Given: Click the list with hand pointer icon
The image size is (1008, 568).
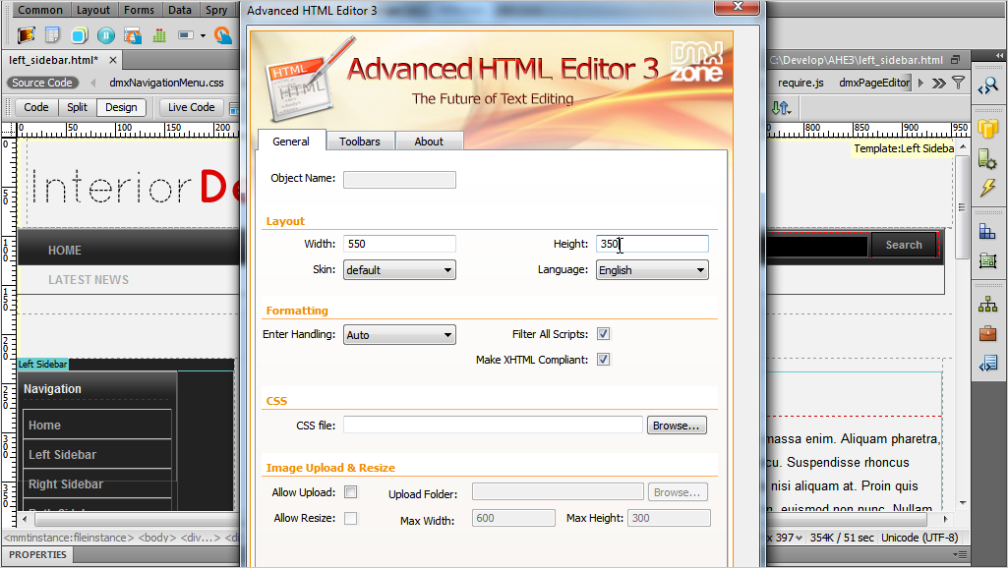Looking at the screenshot, I should pos(133,35).
